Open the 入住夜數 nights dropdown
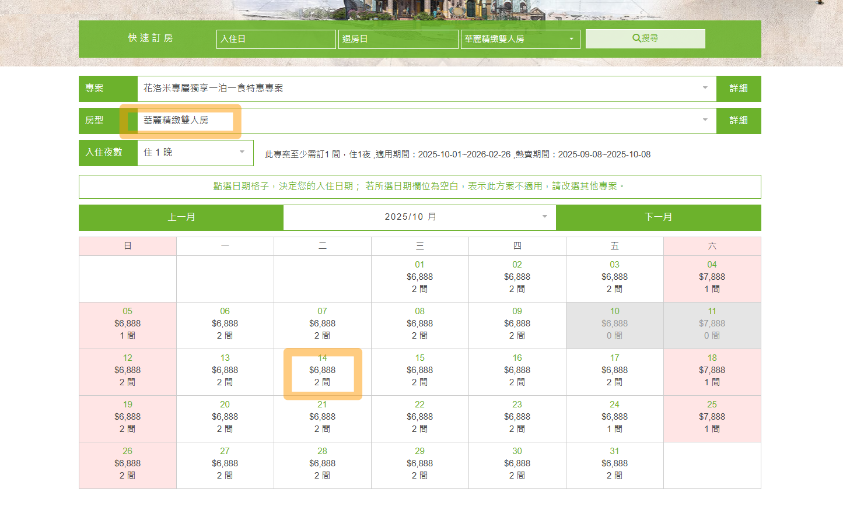 tap(195, 153)
